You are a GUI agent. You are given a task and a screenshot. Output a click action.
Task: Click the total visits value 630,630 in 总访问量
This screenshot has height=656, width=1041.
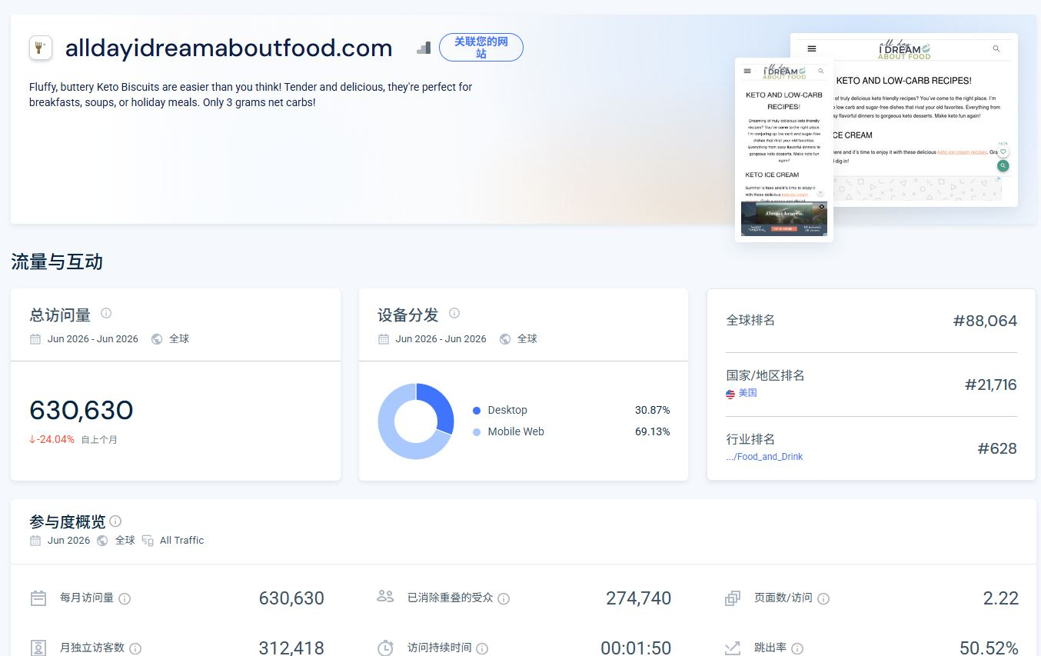click(81, 410)
